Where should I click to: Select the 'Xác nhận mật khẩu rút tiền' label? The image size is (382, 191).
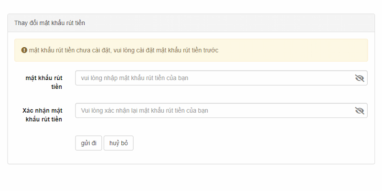tap(42, 115)
